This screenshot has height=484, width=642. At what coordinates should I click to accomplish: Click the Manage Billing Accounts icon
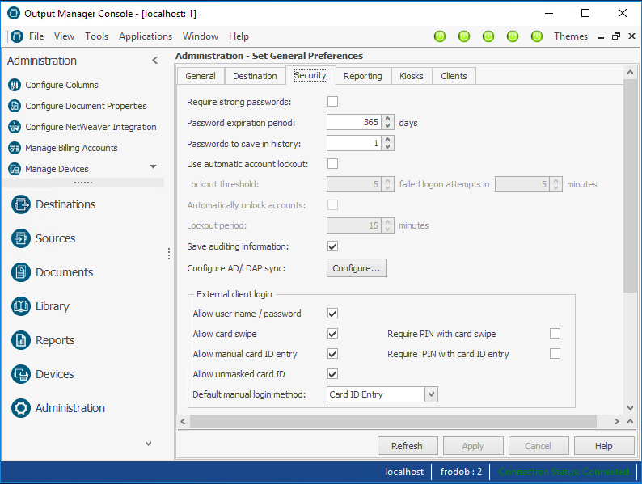tap(15, 148)
